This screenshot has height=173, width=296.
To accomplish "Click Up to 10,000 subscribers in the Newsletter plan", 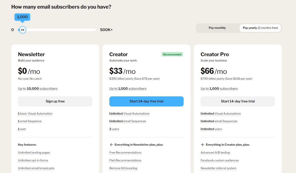I will (x=38, y=89).
